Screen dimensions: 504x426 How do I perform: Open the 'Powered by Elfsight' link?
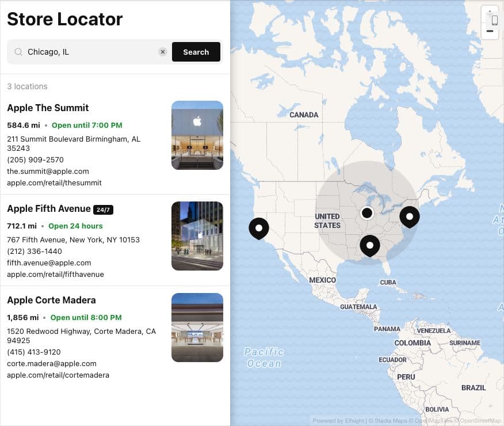[338, 421]
